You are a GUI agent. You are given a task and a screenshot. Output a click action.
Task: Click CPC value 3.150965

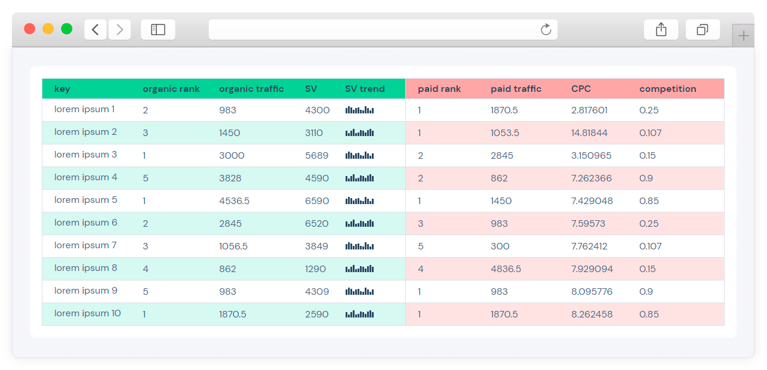pos(591,156)
